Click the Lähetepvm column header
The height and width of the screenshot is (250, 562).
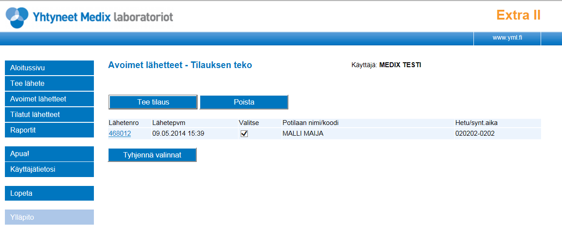(169, 123)
